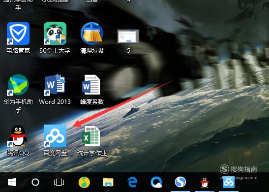Launch Microsoft Edge from the taskbar
The width and height of the screenshot is (269, 192).
[x=132, y=182]
